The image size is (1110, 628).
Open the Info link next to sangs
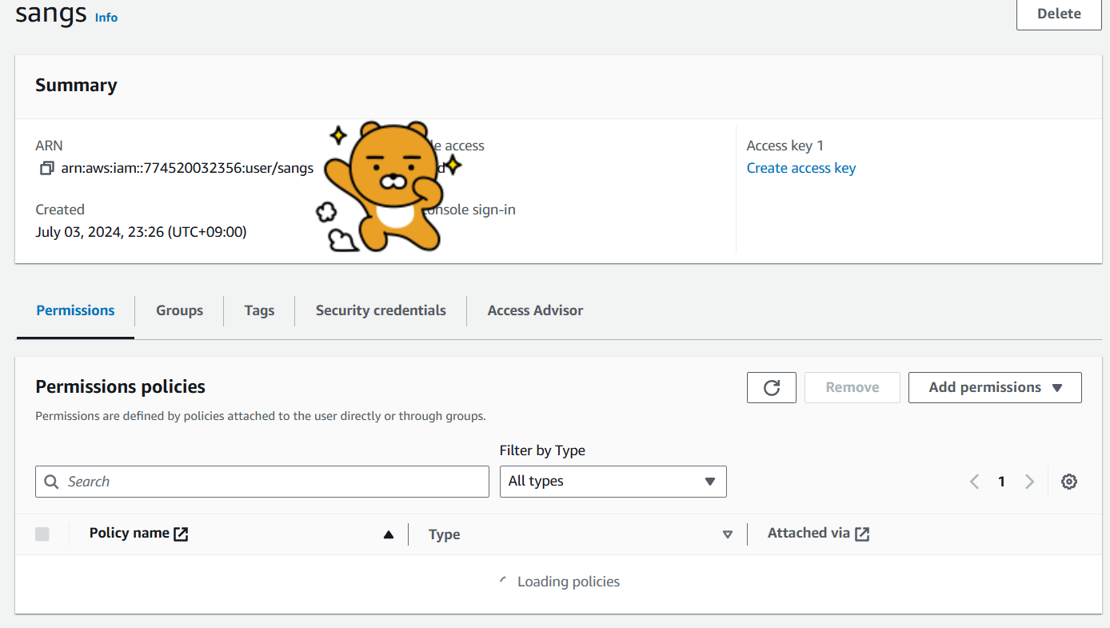pyautogui.click(x=106, y=18)
